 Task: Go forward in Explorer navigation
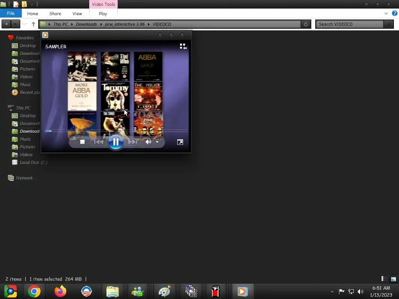[16, 24]
